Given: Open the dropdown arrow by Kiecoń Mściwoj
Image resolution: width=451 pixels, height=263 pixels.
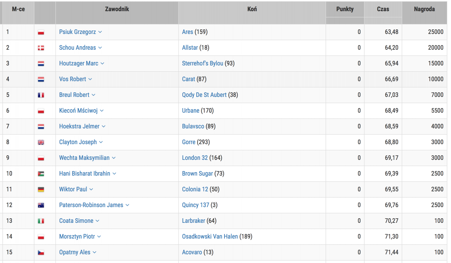Looking at the screenshot, I should click(x=102, y=111).
